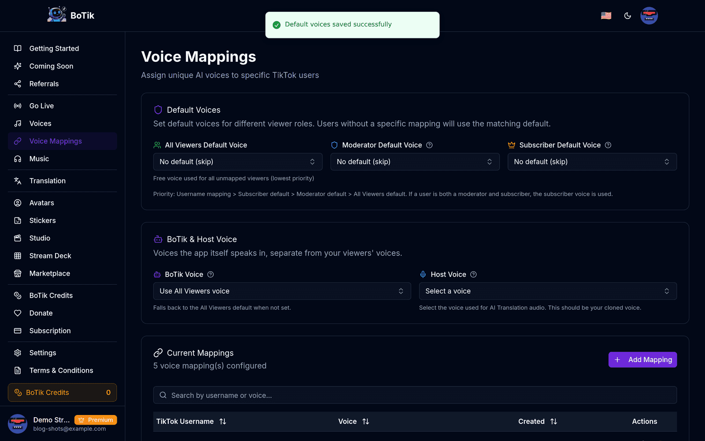
Task: Click the Default Voices shield icon
Action: tap(158, 110)
